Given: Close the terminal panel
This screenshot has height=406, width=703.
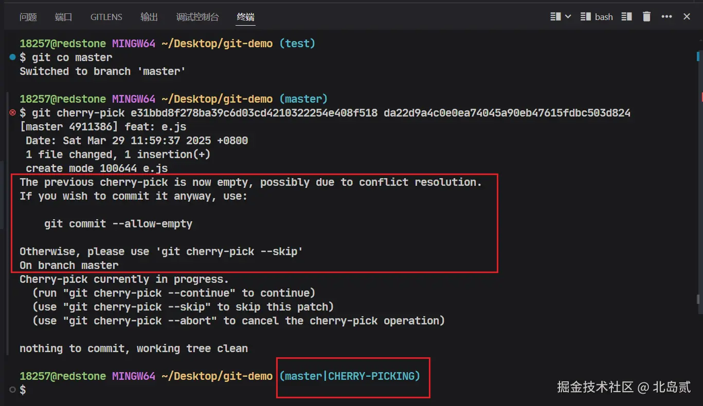Looking at the screenshot, I should tap(687, 17).
